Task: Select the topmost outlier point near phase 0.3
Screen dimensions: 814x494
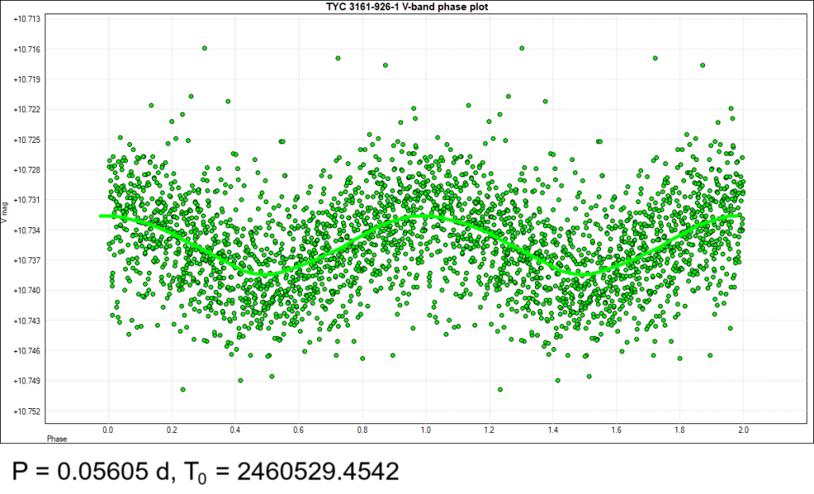Action: coord(204,48)
